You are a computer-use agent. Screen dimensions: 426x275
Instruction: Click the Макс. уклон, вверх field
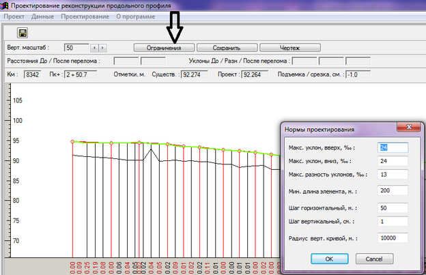click(393, 147)
